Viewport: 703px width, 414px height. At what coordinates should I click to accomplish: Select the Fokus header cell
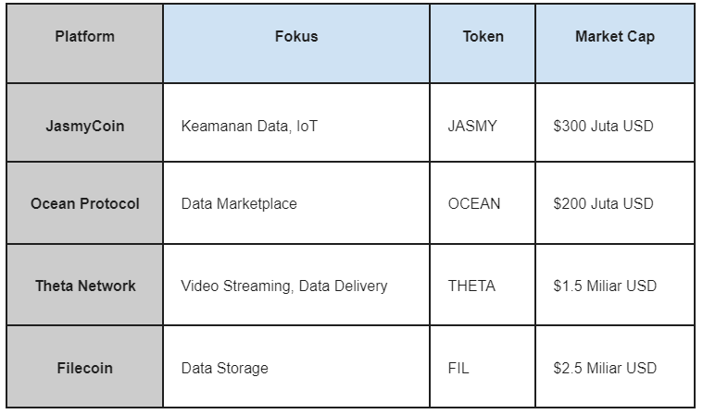296,43
